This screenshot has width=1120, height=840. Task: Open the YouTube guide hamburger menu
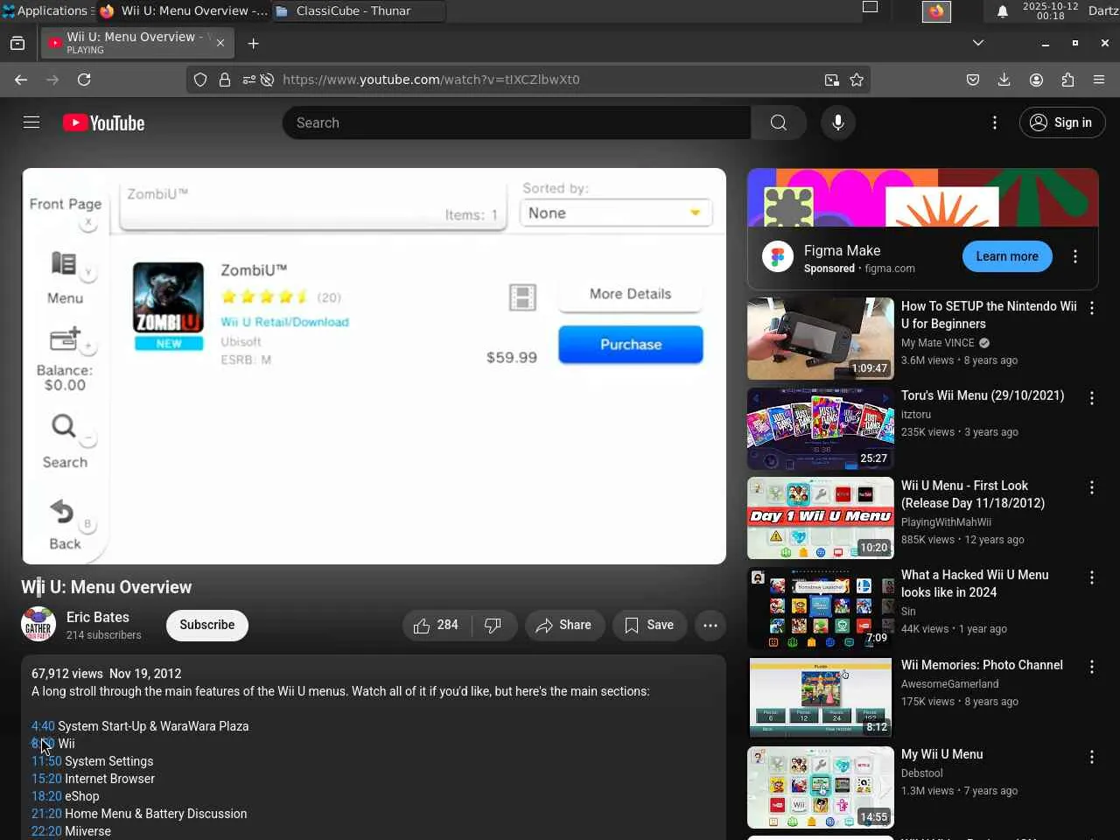point(31,122)
